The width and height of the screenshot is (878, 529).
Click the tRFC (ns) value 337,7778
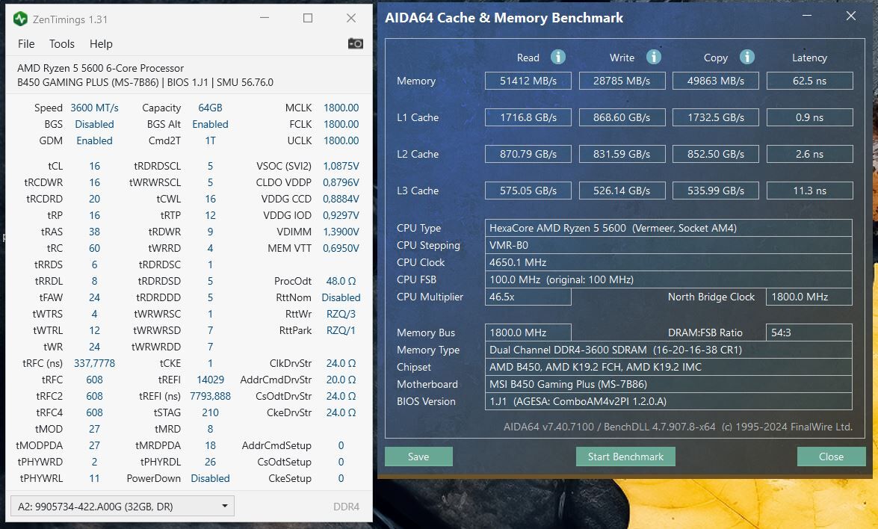pyautogui.click(x=94, y=363)
